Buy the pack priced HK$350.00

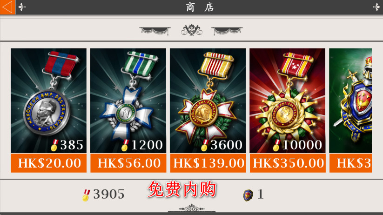click(x=288, y=163)
